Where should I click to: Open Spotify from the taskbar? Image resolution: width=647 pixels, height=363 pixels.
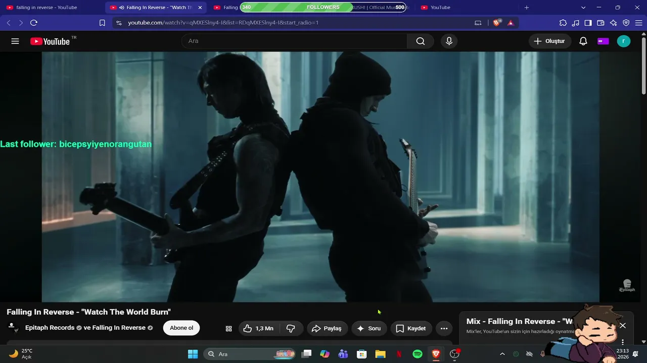tap(418, 354)
